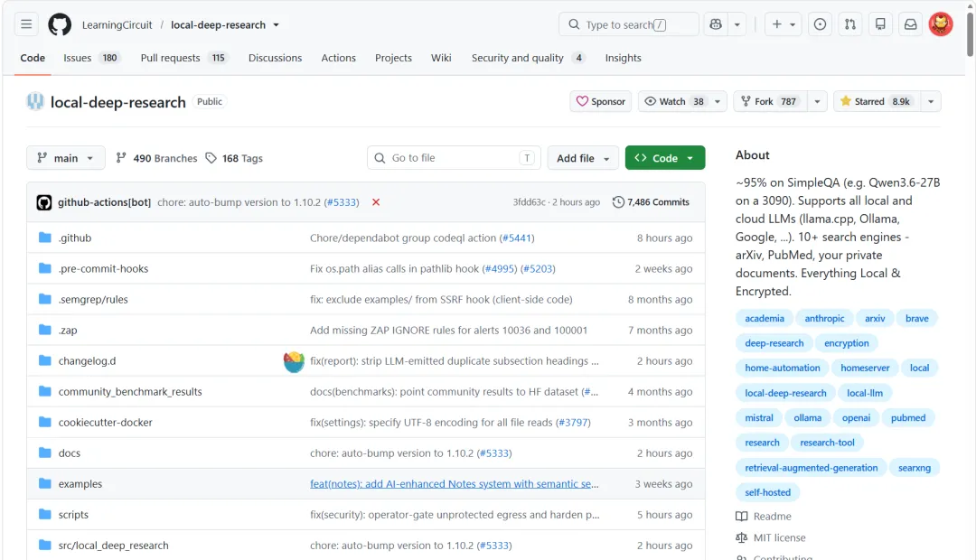Open the Add file dropdown
Screen dimensions: 976x560
click(x=583, y=158)
